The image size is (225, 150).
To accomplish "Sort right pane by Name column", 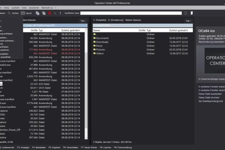I will coord(97,30).
